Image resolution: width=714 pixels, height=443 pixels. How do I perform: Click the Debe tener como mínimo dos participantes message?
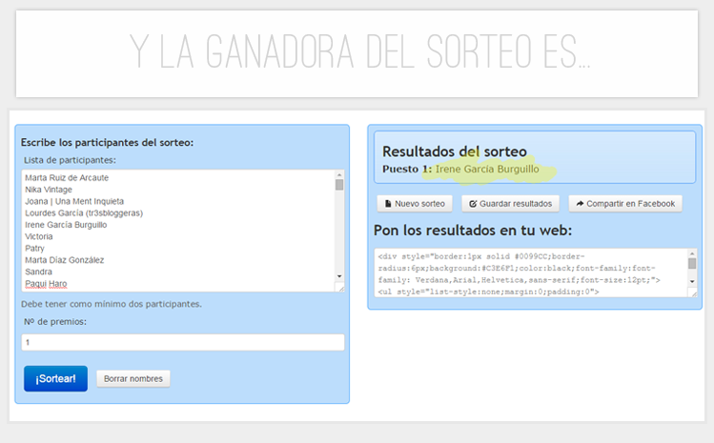point(112,304)
